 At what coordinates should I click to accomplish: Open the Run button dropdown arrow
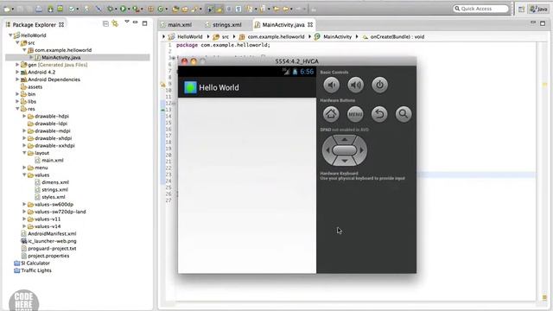(x=129, y=10)
